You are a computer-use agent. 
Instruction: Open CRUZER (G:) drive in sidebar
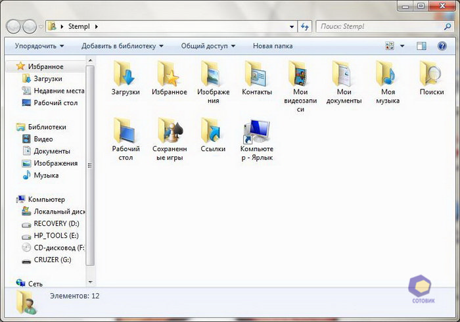(x=51, y=260)
